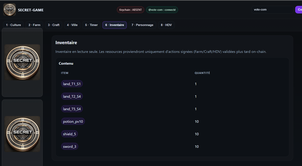Select the potion_pv10 item tag

(73, 122)
